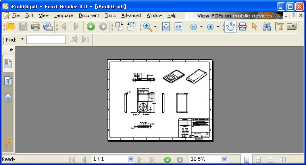Select the Zoom In magnifier tool
The height and width of the screenshot is (165, 306).
pyautogui.click(x=148, y=27)
